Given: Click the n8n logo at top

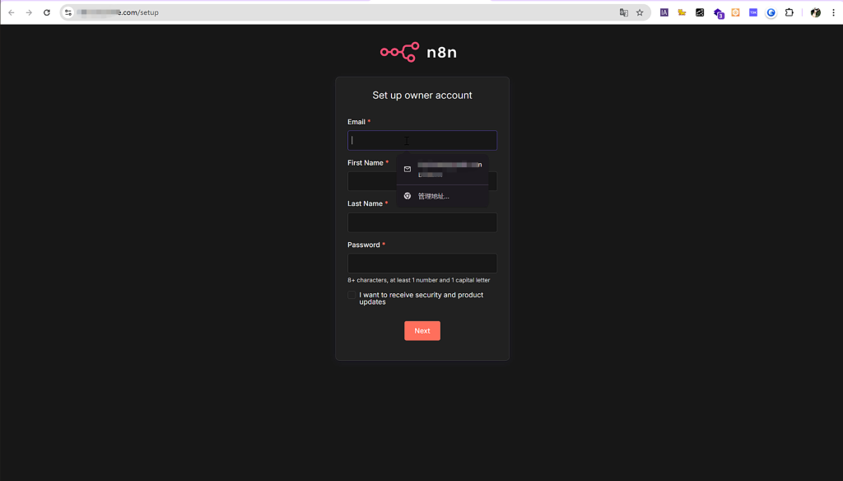Looking at the screenshot, I should [x=418, y=53].
